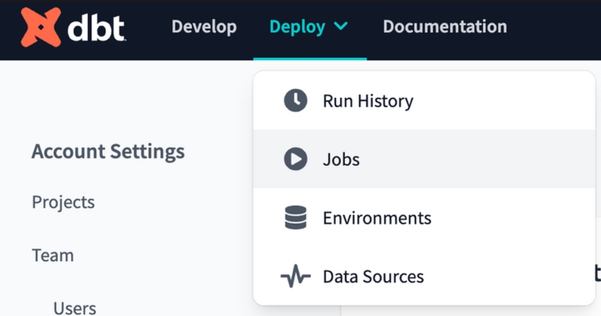Open Projects in Account Settings sidebar
The width and height of the screenshot is (601, 316).
[63, 202]
